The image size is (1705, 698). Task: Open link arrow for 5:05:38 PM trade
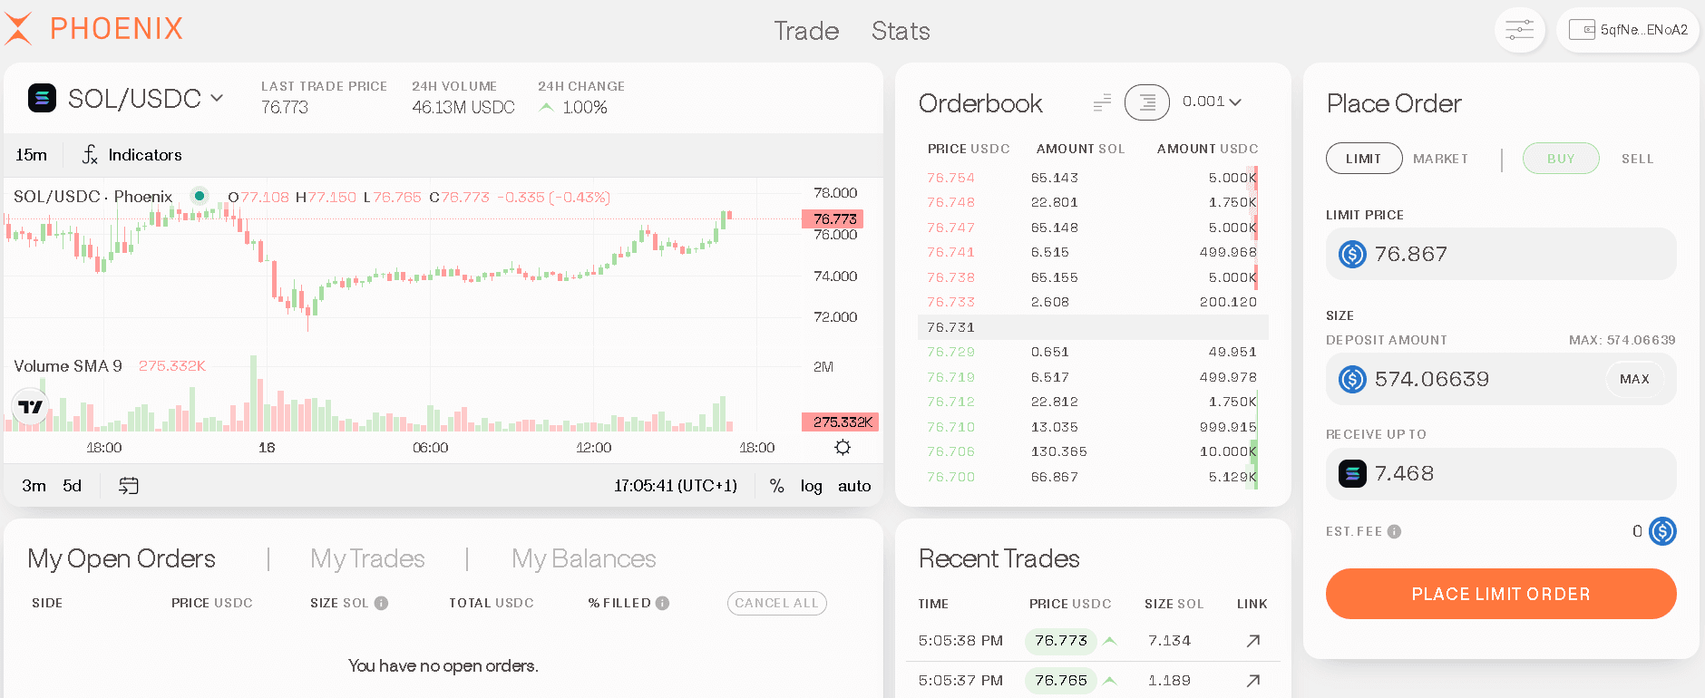click(x=1252, y=641)
